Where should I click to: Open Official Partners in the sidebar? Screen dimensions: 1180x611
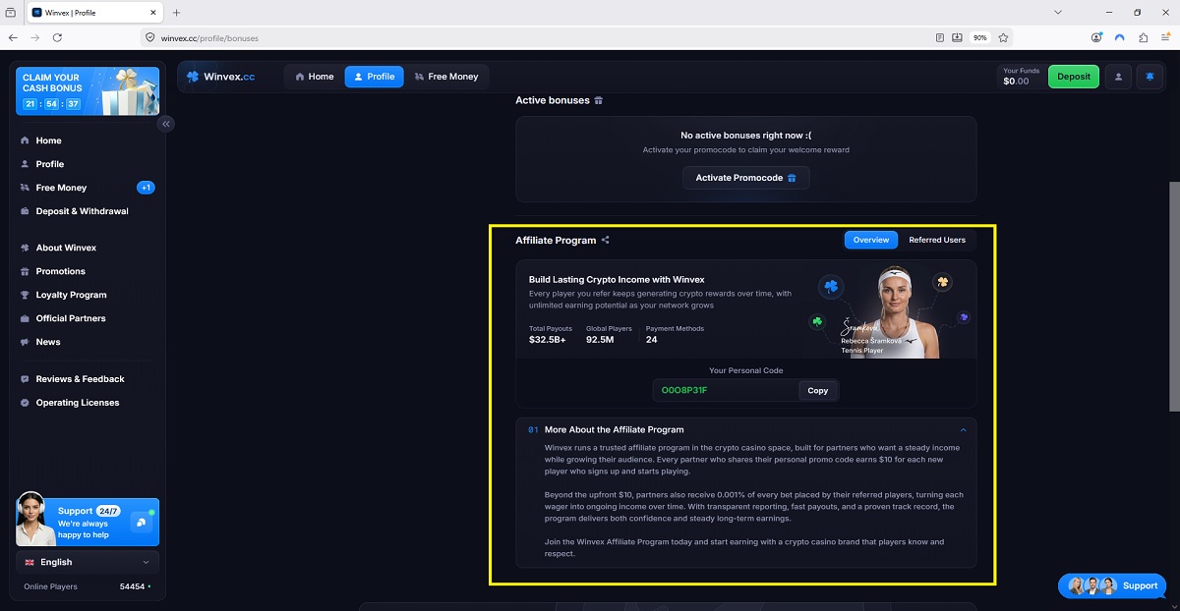[70, 318]
